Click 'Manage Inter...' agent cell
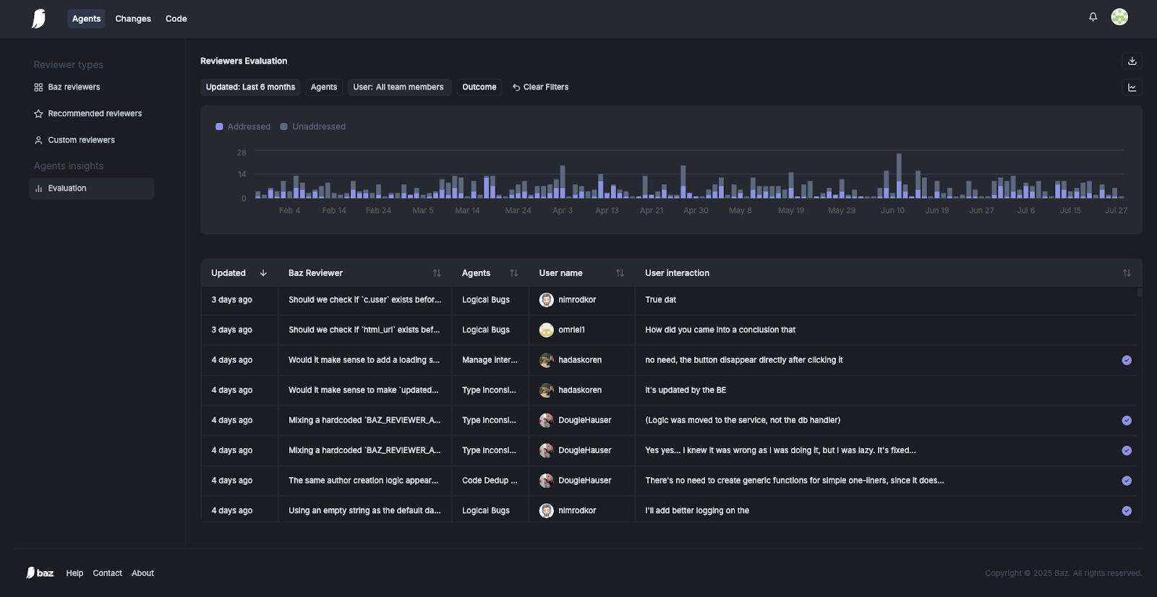Screen dimensions: 1157x597 tap(490, 360)
